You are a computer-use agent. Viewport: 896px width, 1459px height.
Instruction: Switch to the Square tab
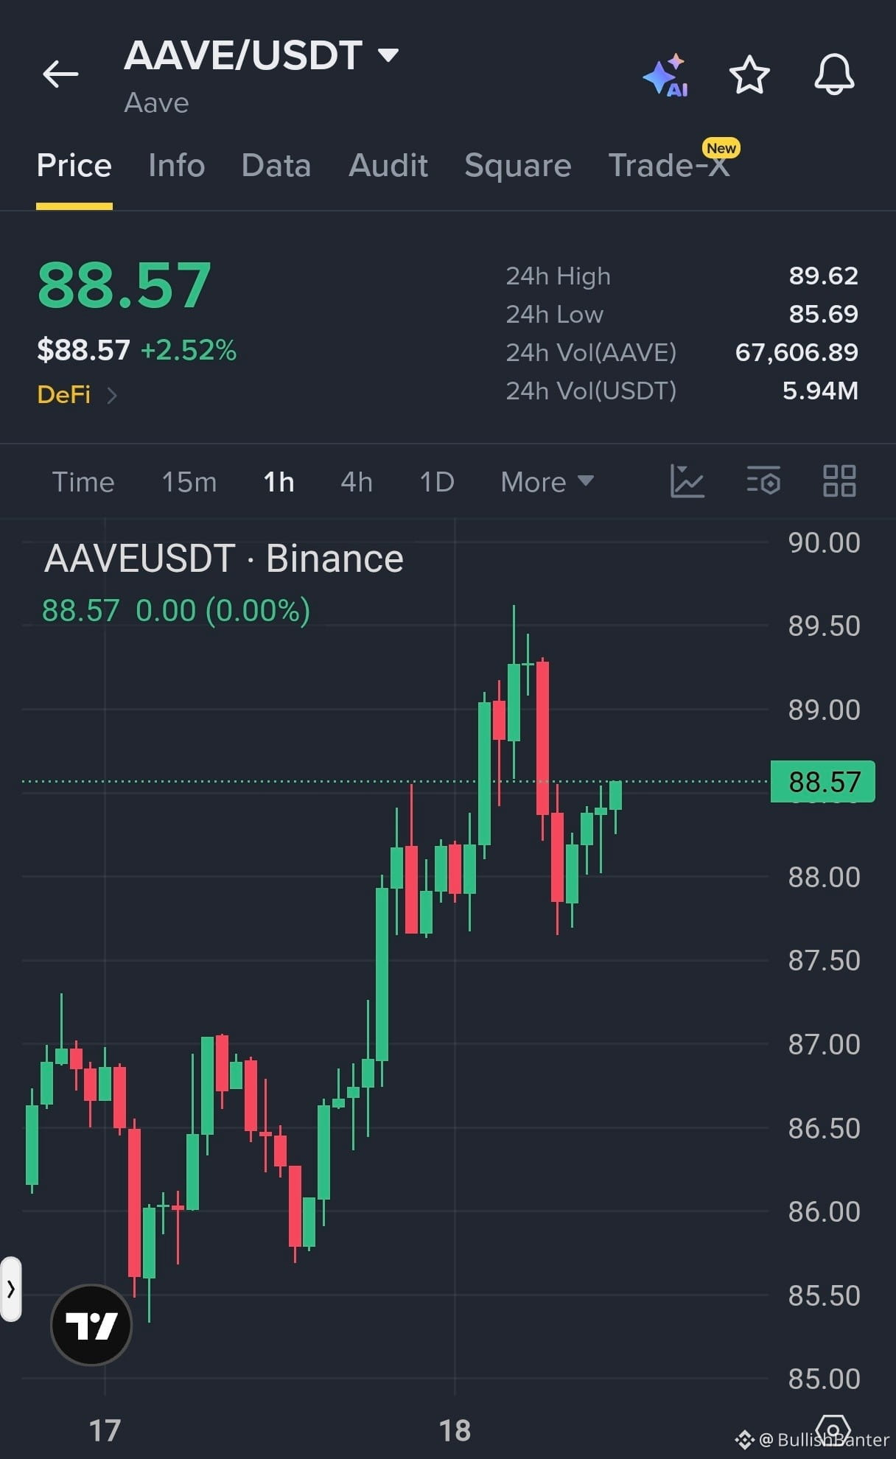point(518,165)
